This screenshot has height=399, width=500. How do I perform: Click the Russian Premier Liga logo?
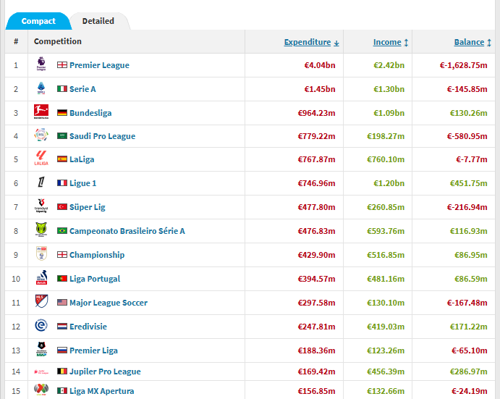click(x=41, y=349)
